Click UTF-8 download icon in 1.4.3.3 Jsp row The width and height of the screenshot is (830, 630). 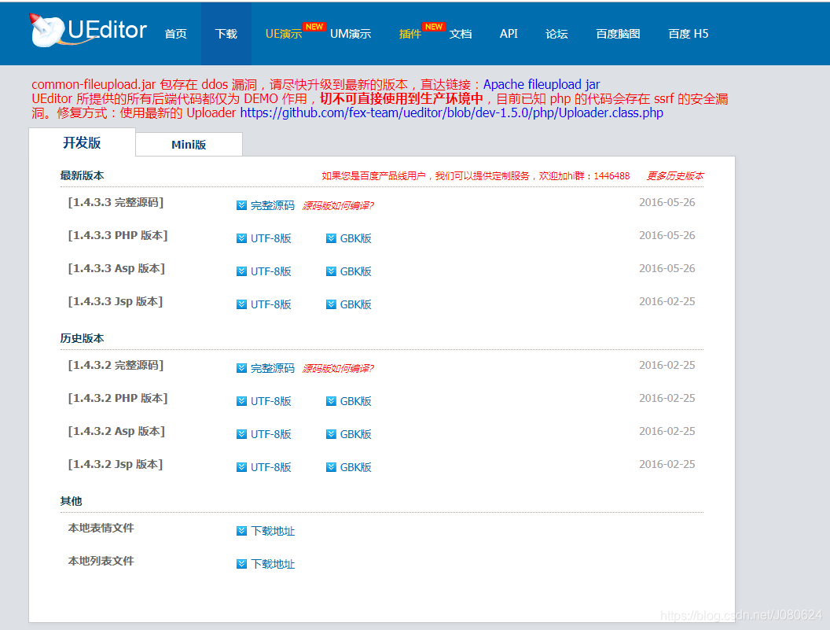(241, 304)
